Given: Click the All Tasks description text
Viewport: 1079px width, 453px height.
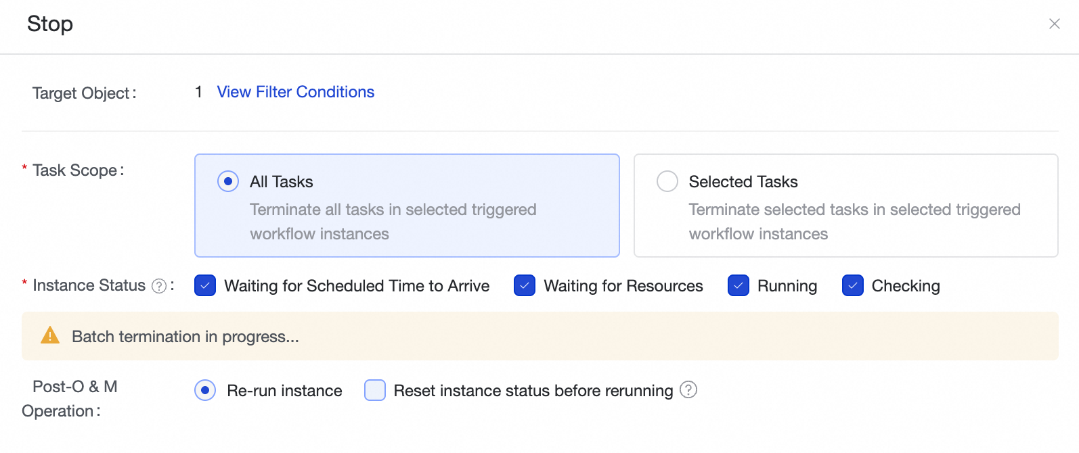Looking at the screenshot, I should (x=393, y=222).
